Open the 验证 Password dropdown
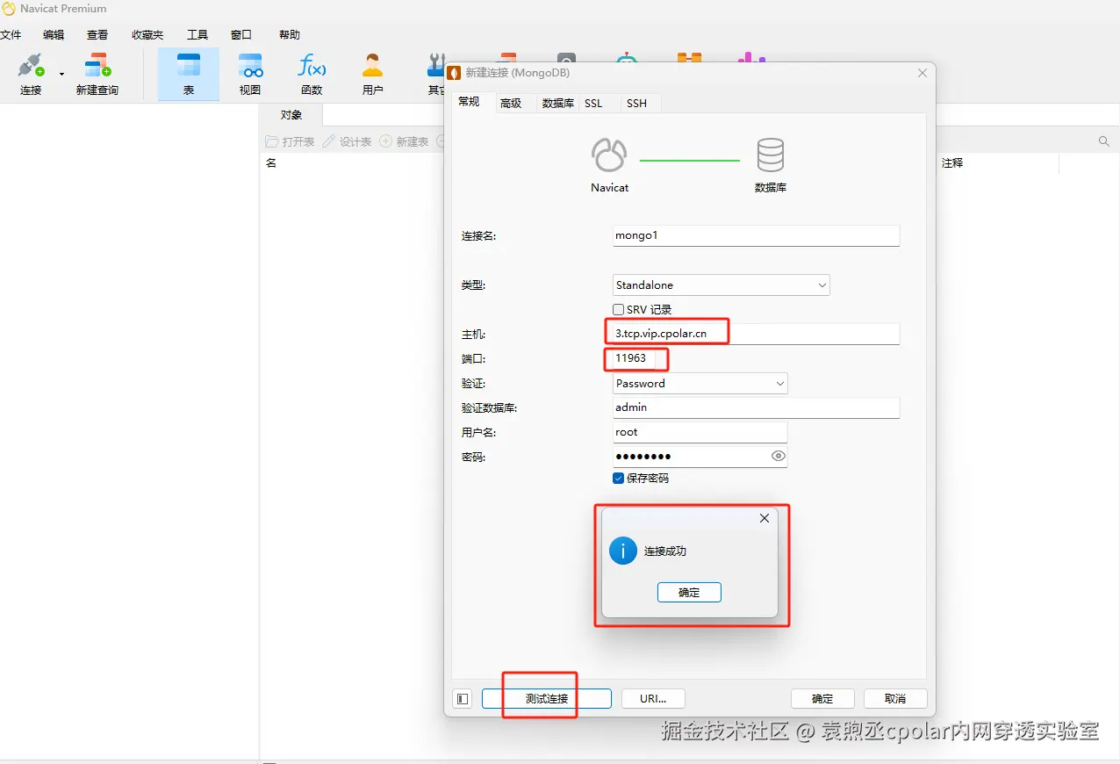This screenshot has width=1120, height=764. (x=700, y=384)
